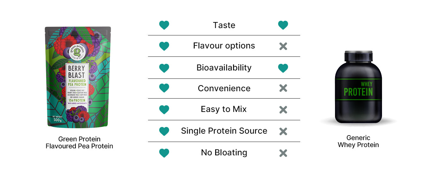Viewport: 422px width, 178px height.
Task: Click the whey heart icon for Taste
Action: [283, 25]
